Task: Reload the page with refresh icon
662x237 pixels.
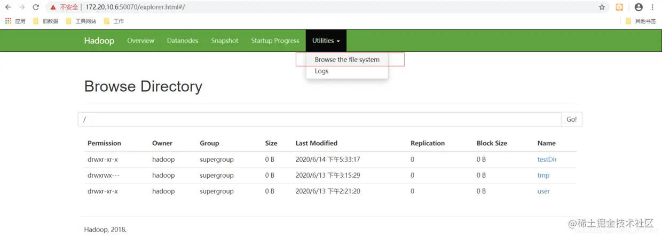Action: click(36, 7)
